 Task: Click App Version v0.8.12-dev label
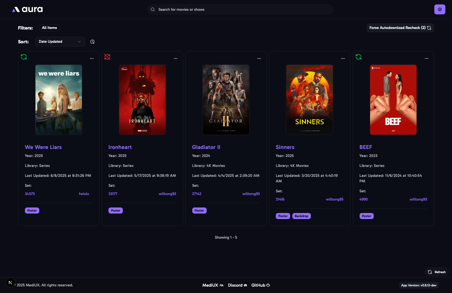pyautogui.click(x=419, y=285)
